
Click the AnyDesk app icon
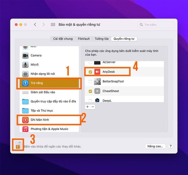coord(97,72)
